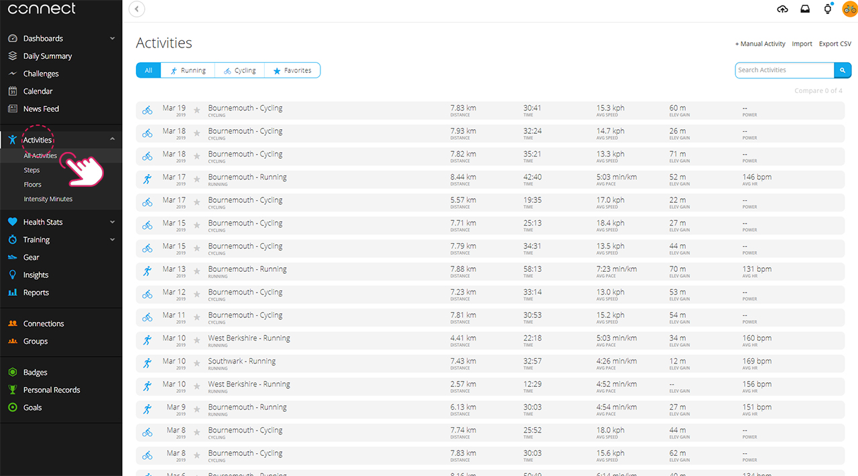Open News Feed from sidebar
The width and height of the screenshot is (858, 476).
(41, 108)
